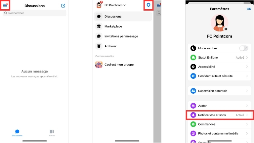Tap the Supervision parentale icon
The height and width of the screenshot is (143, 254).
point(193,91)
